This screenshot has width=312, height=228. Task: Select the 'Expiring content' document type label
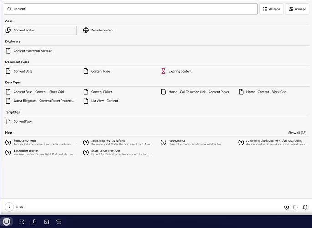[180, 71]
